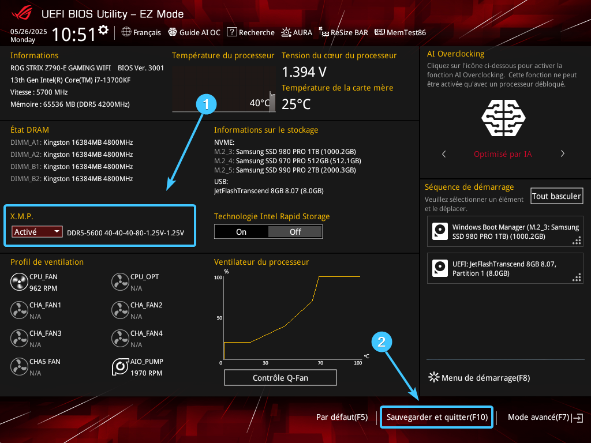Click the CHA5 FAN fan icon
Image resolution: width=591 pixels, height=443 pixels.
(x=19, y=366)
